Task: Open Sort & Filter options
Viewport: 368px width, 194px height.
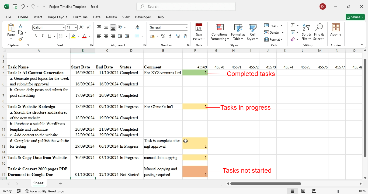Action: [306, 32]
